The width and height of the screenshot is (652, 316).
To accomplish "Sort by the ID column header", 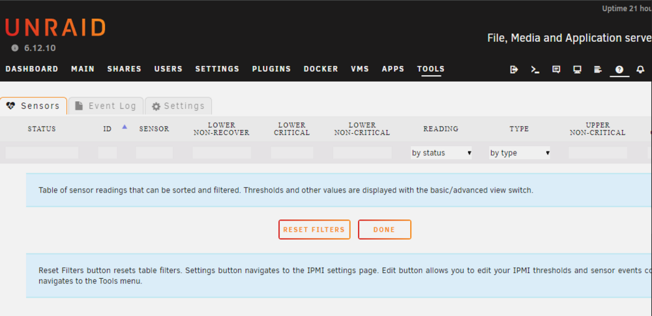I will 108,129.
